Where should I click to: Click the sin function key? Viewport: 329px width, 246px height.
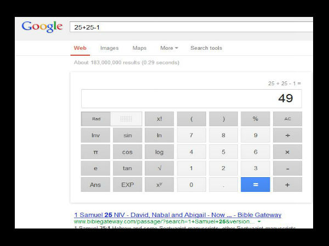(x=127, y=136)
